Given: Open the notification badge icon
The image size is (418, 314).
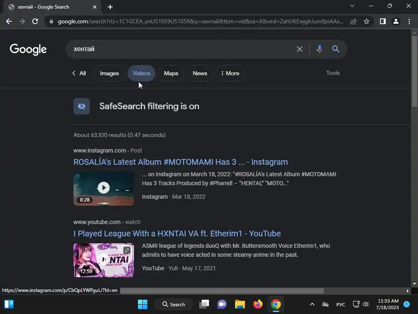Looking at the screenshot, I should click(x=407, y=304).
